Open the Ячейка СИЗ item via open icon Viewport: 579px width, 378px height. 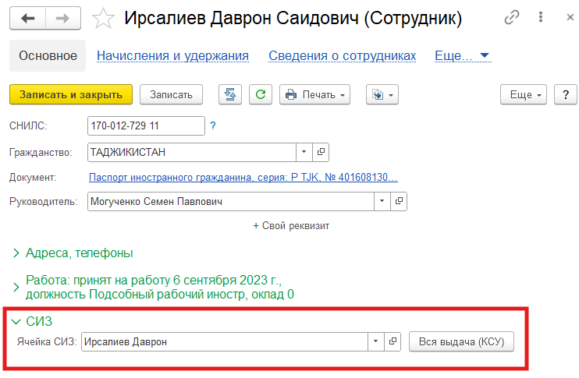pyautogui.click(x=393, y=342)
